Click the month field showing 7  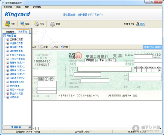tap(47, 79)
